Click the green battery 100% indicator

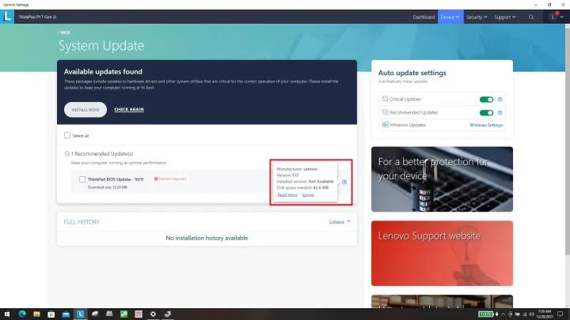[485, 314]
